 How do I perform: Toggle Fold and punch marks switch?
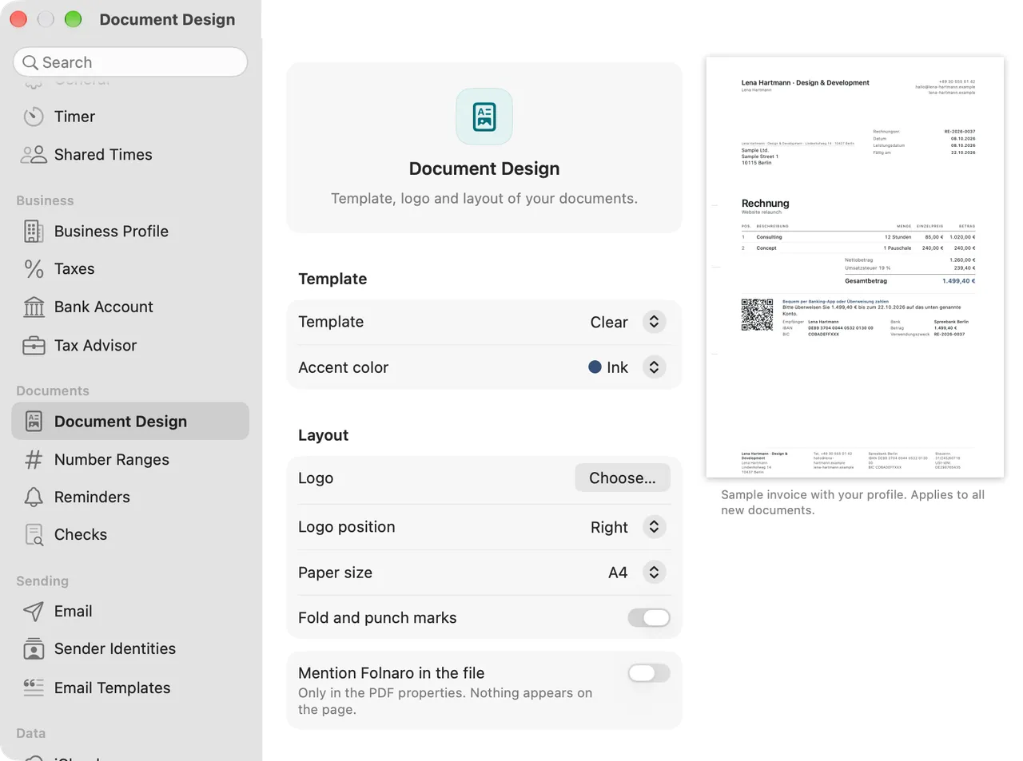pyautogui.click(x=649, y=618)
